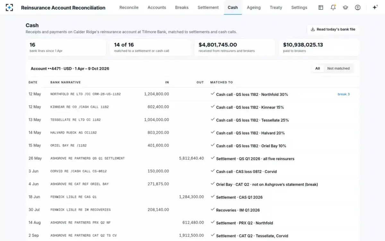Go to the Settings tab
Viewport: 385px width, 241px height.
(x=299, y=7)
